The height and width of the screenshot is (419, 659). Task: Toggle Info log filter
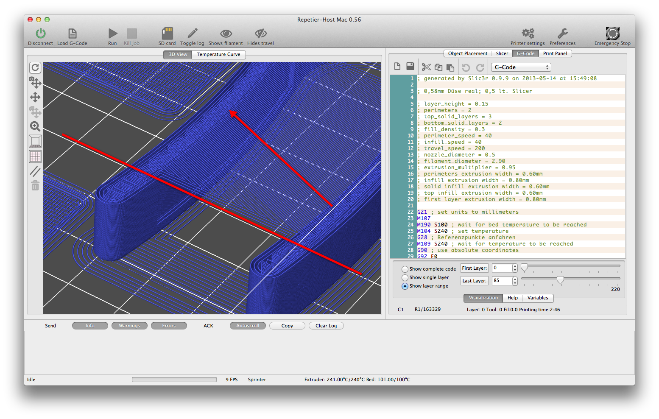90,326
